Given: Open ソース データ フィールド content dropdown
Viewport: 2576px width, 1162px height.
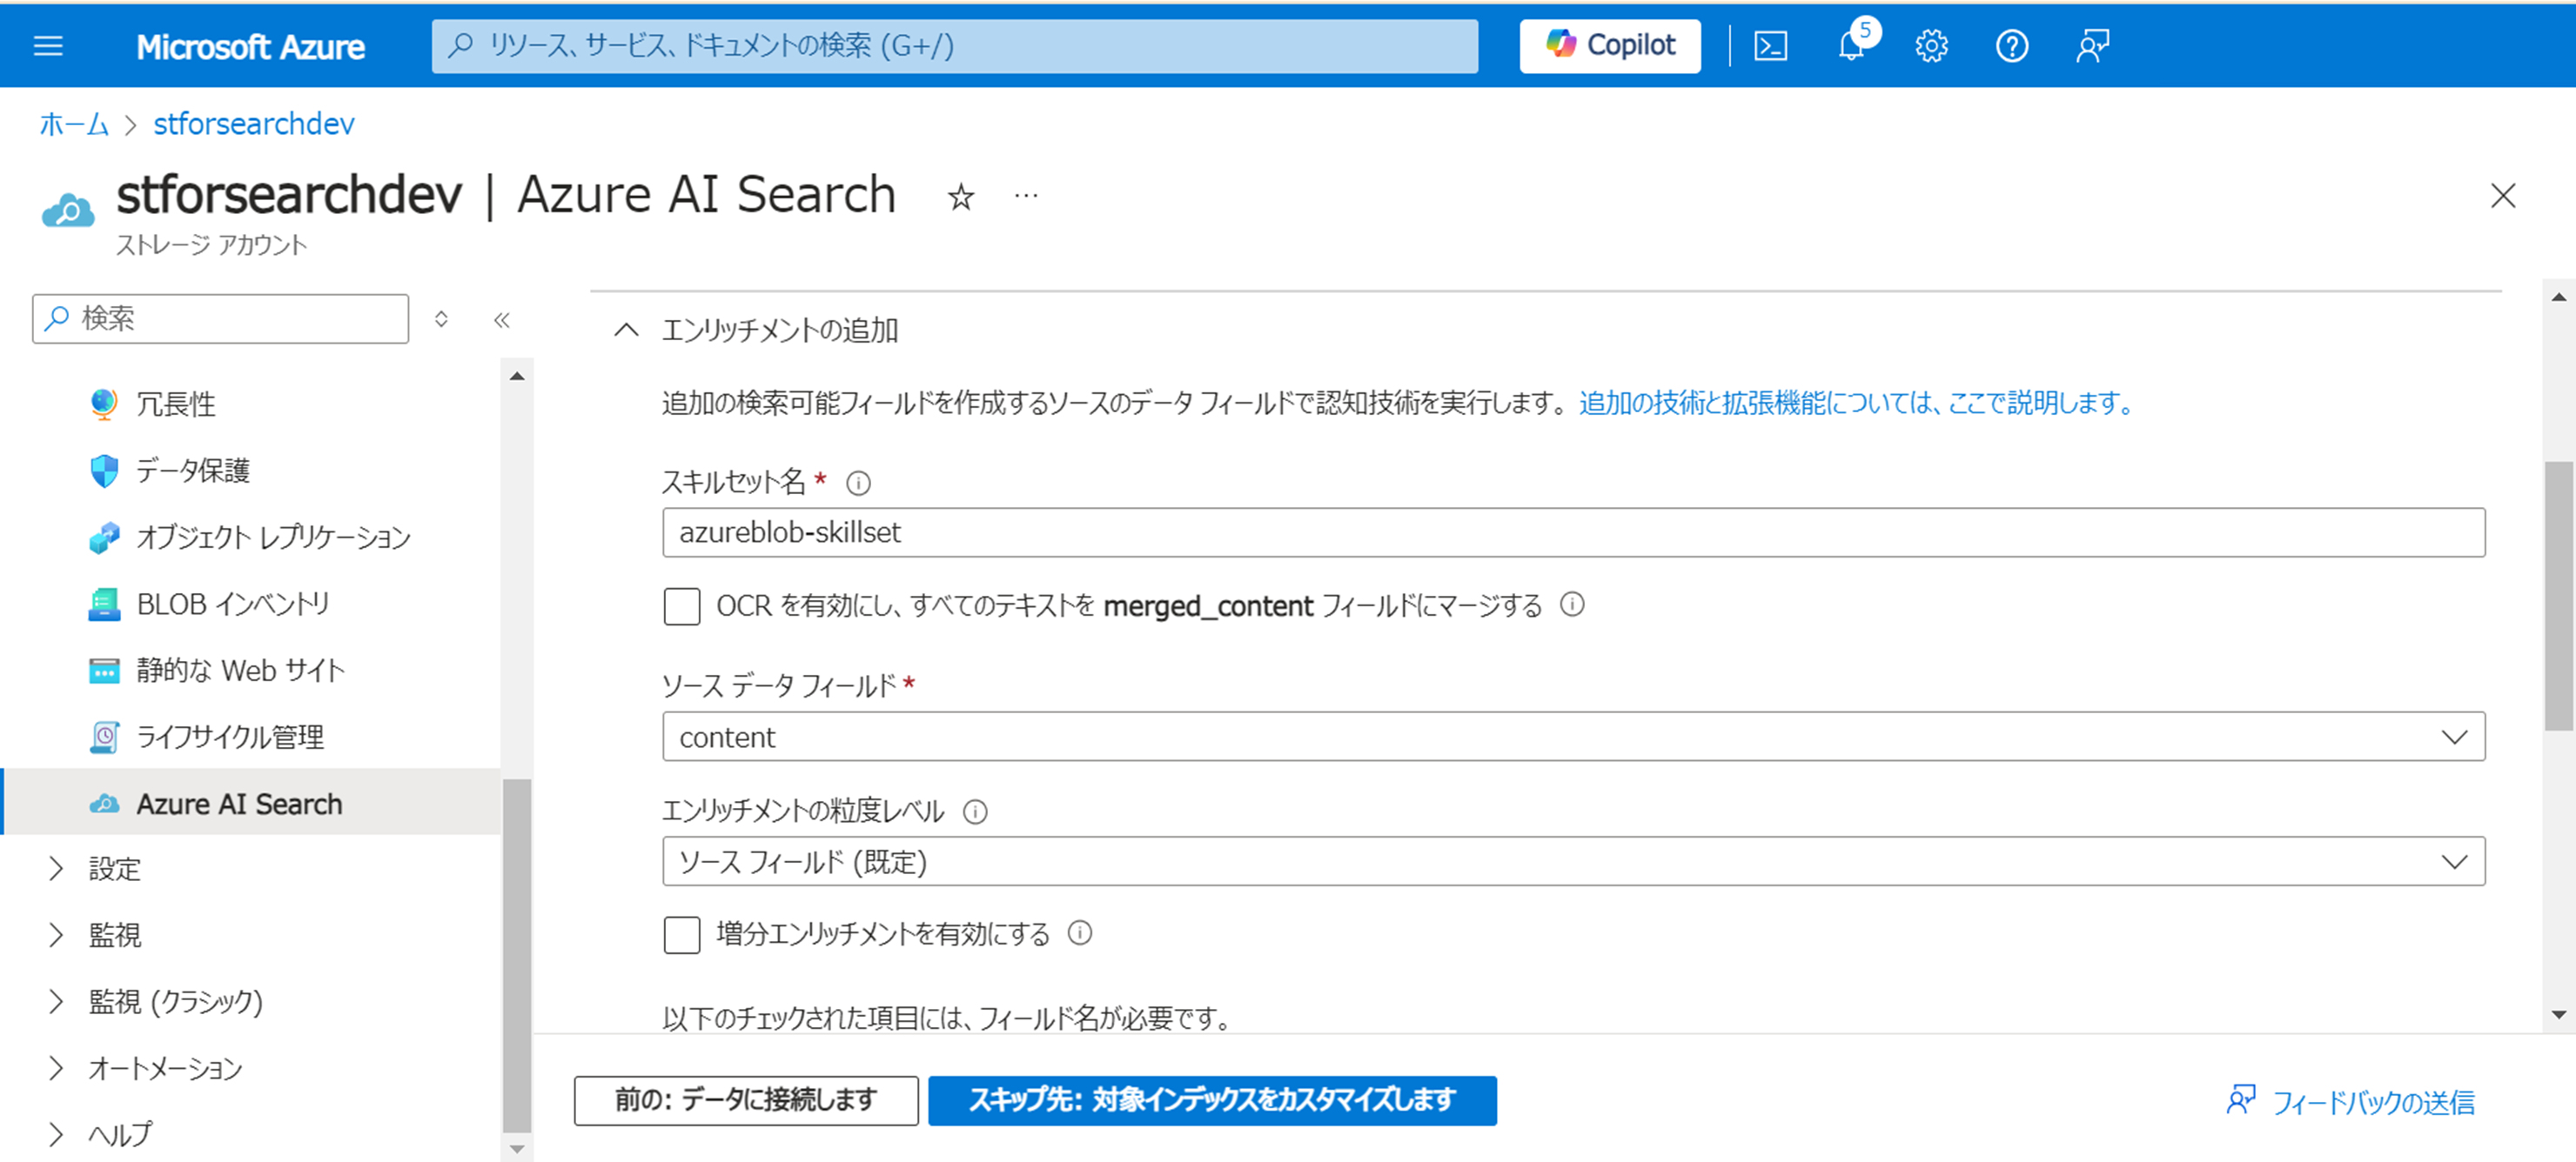Looking at the screenshot, I should [x=1573, y=738].
